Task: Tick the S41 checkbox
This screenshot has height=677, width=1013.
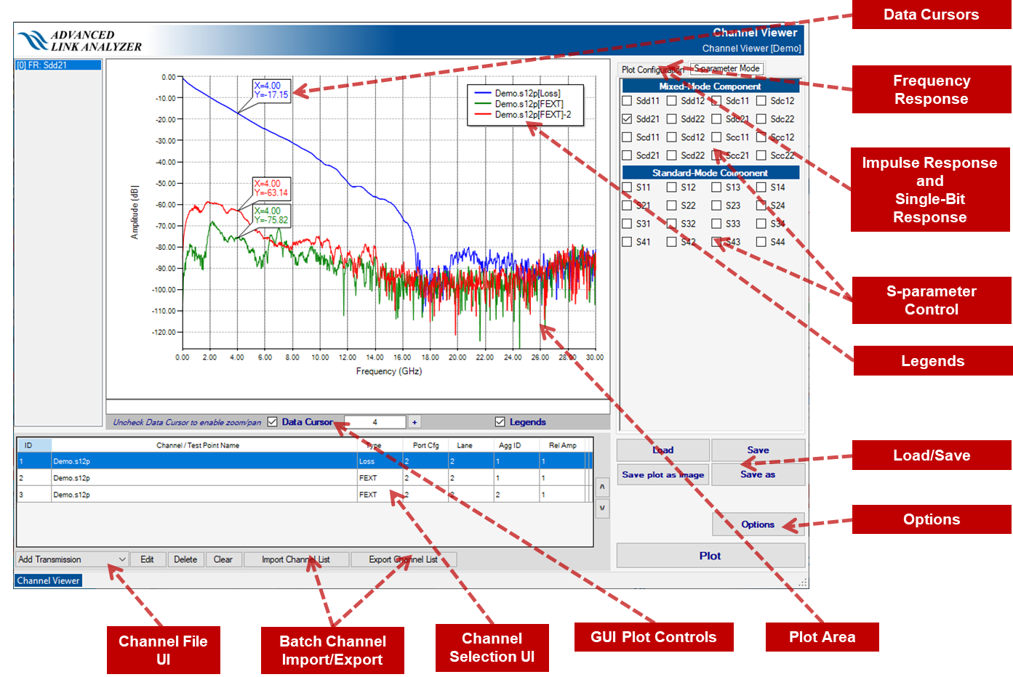Action: click(x=627, y=242)
